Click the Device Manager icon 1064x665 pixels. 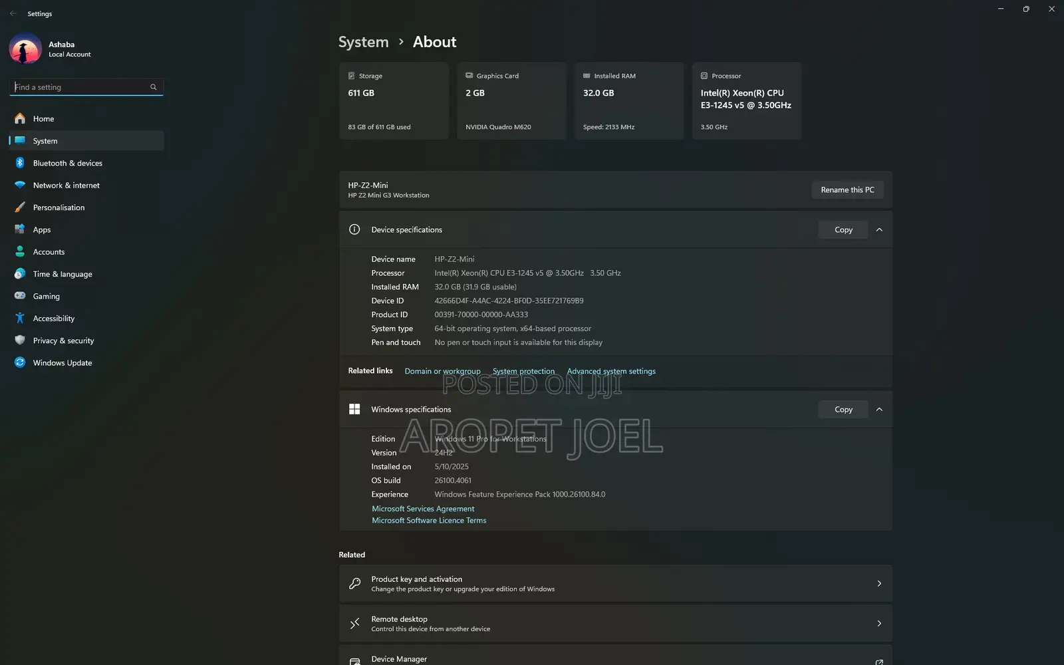coord(355,661)
